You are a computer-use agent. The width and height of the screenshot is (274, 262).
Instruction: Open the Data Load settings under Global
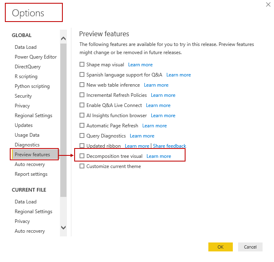26,47
